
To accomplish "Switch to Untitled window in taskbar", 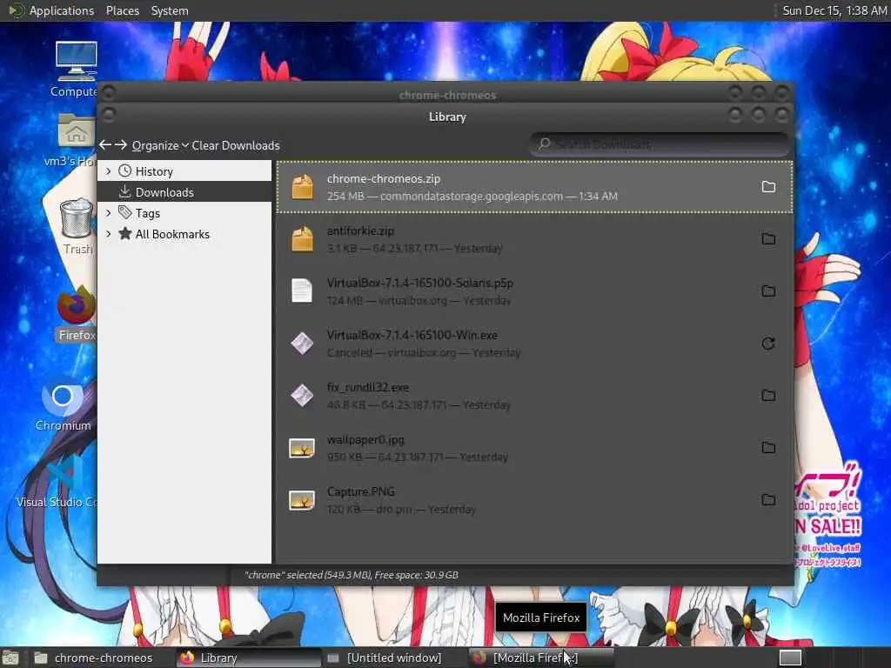I will click(x=394, y=658).
